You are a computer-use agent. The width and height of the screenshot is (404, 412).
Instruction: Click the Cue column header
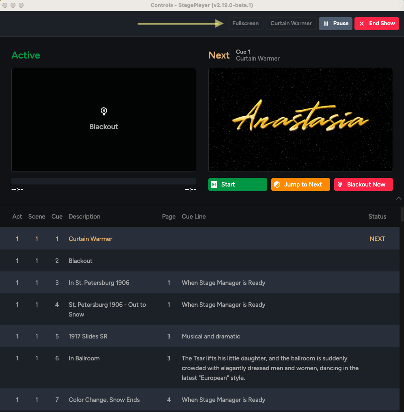[x=57, y=217]
